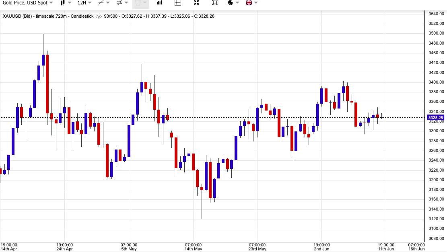Click the candlestick chart type icon
Screen dimensions: 447x252
tap(63, 3)
